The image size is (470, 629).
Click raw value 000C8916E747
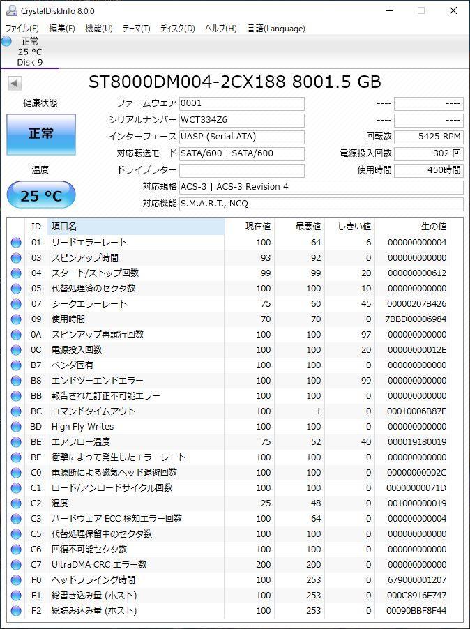point(417,596)
